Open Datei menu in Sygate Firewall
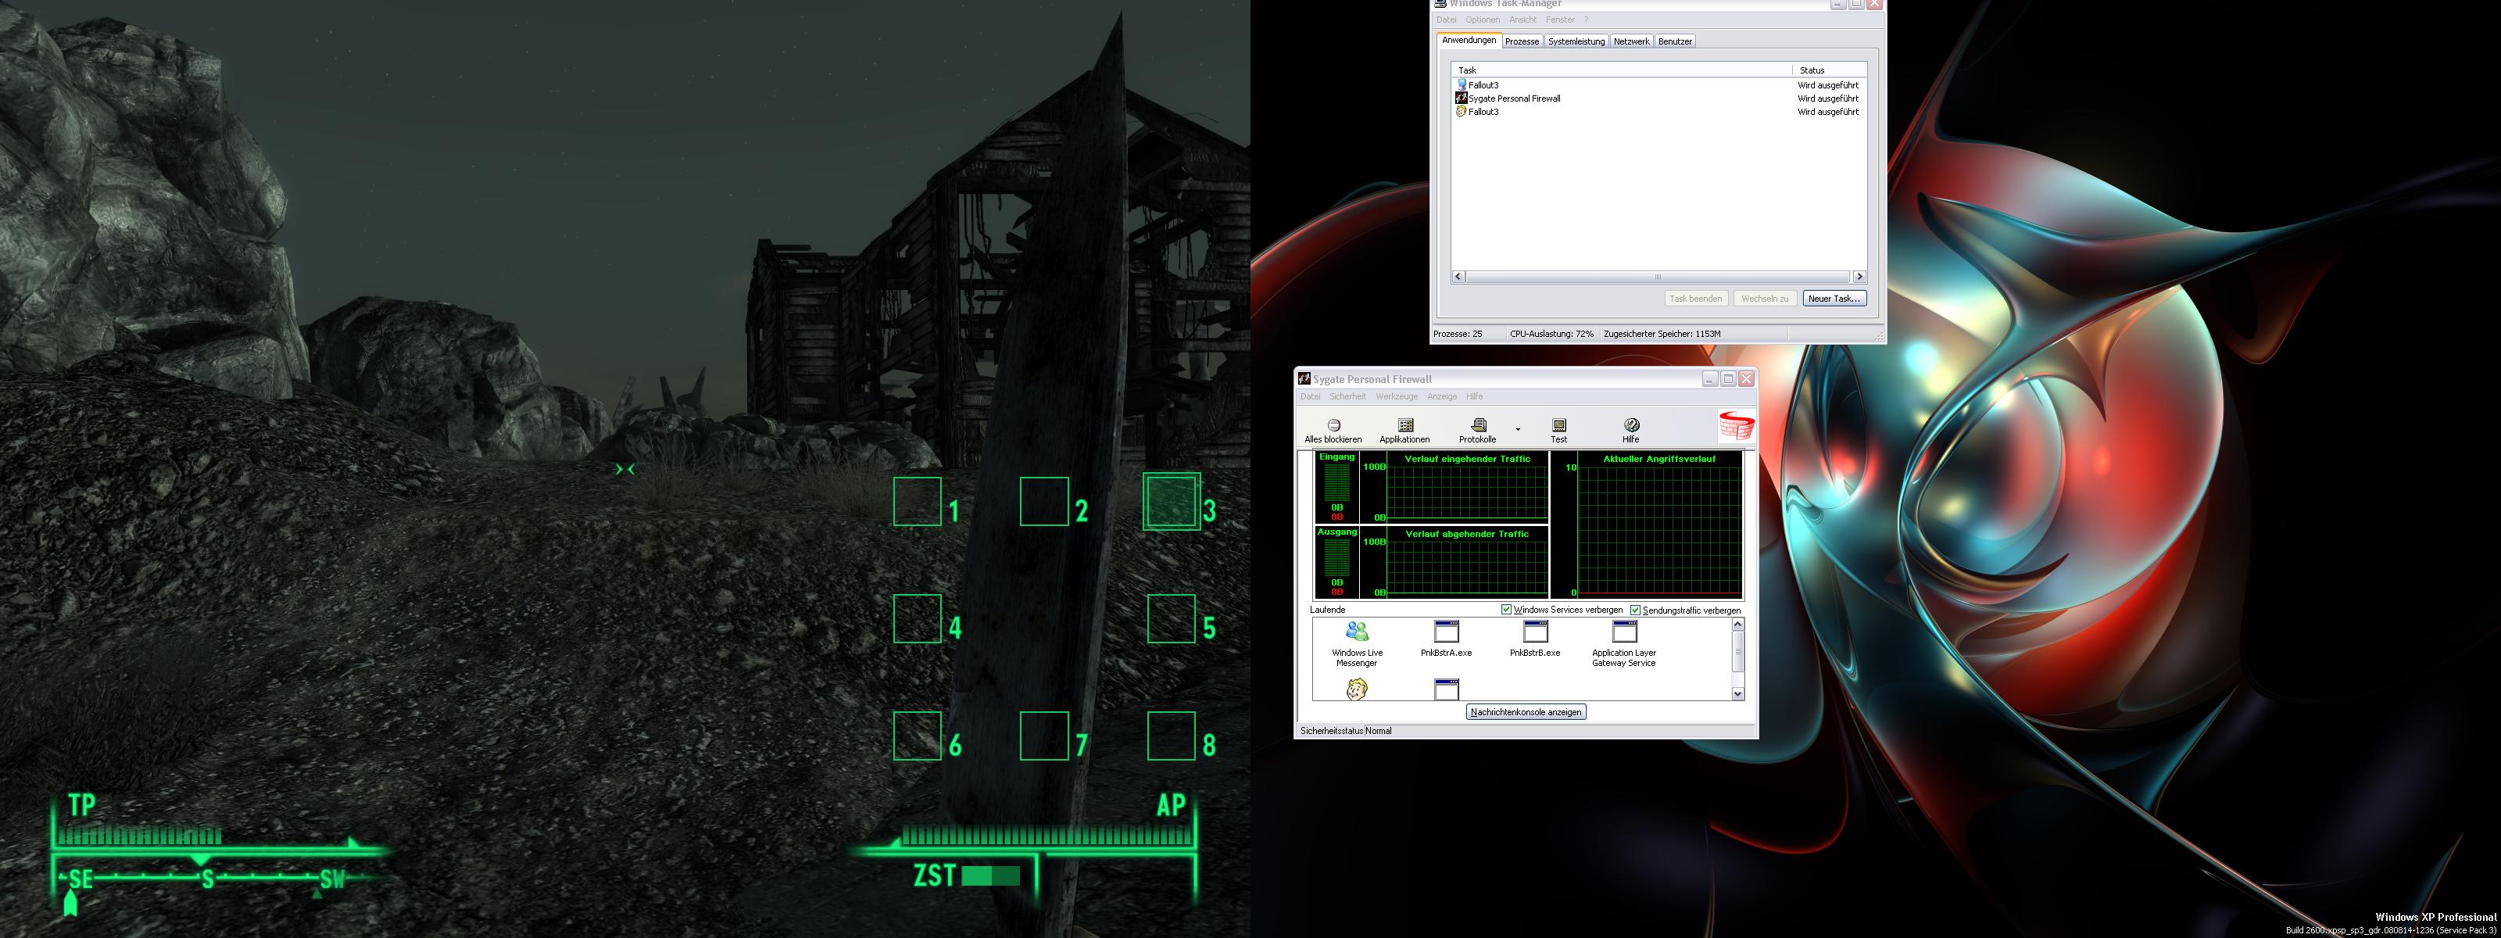The image size is (2501, 938). point(1311,396)
